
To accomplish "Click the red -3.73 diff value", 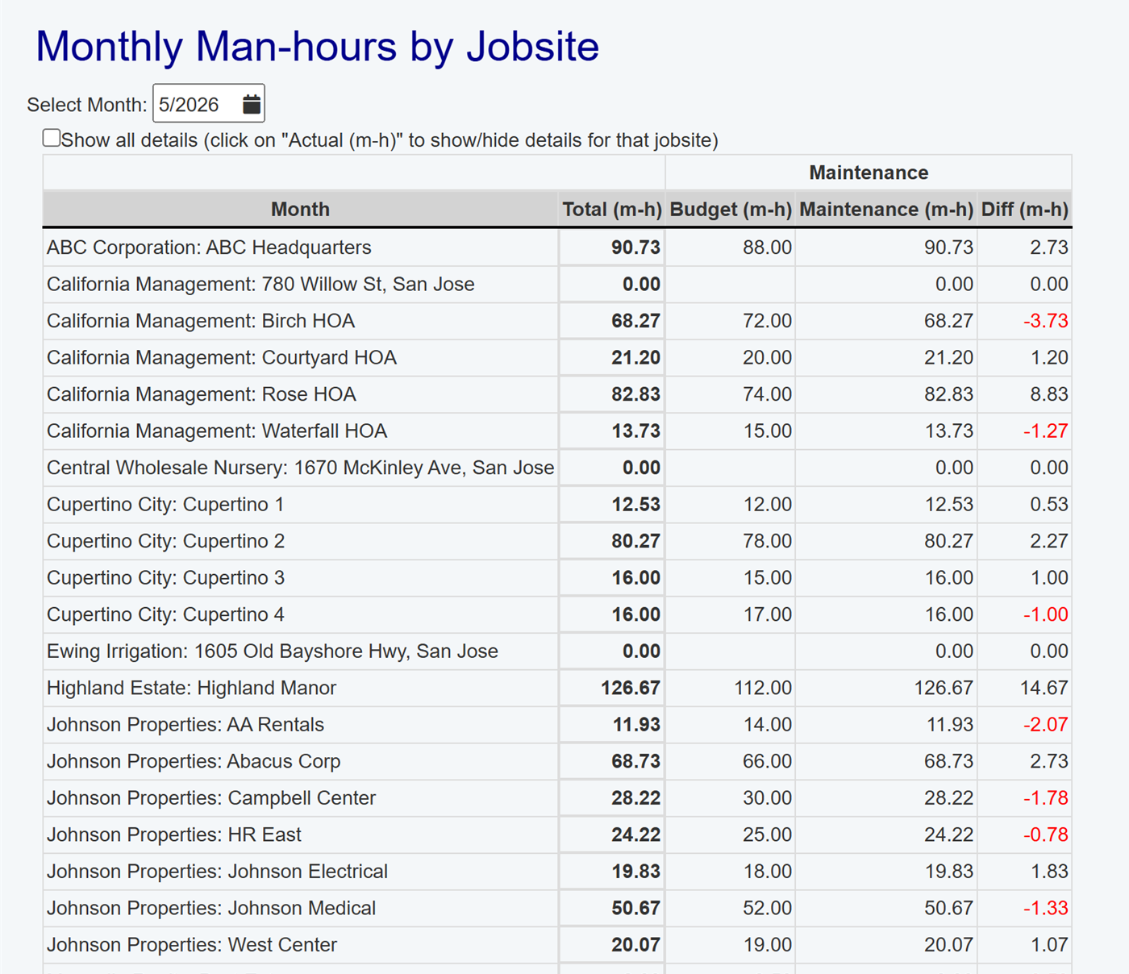I will 1045,321.
